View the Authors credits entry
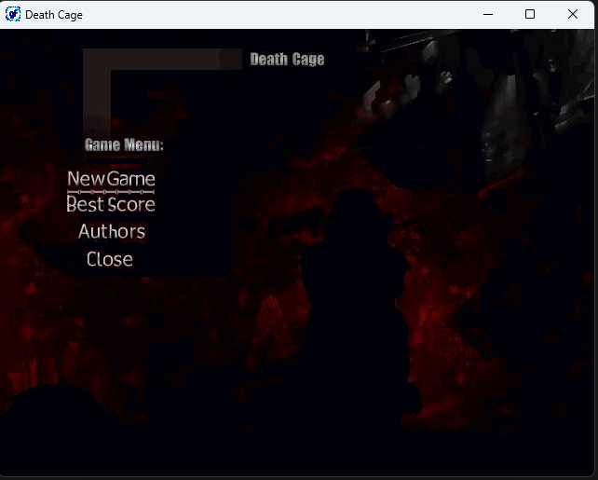This screenshot has width=598, height=480. [x=111, y=231]
